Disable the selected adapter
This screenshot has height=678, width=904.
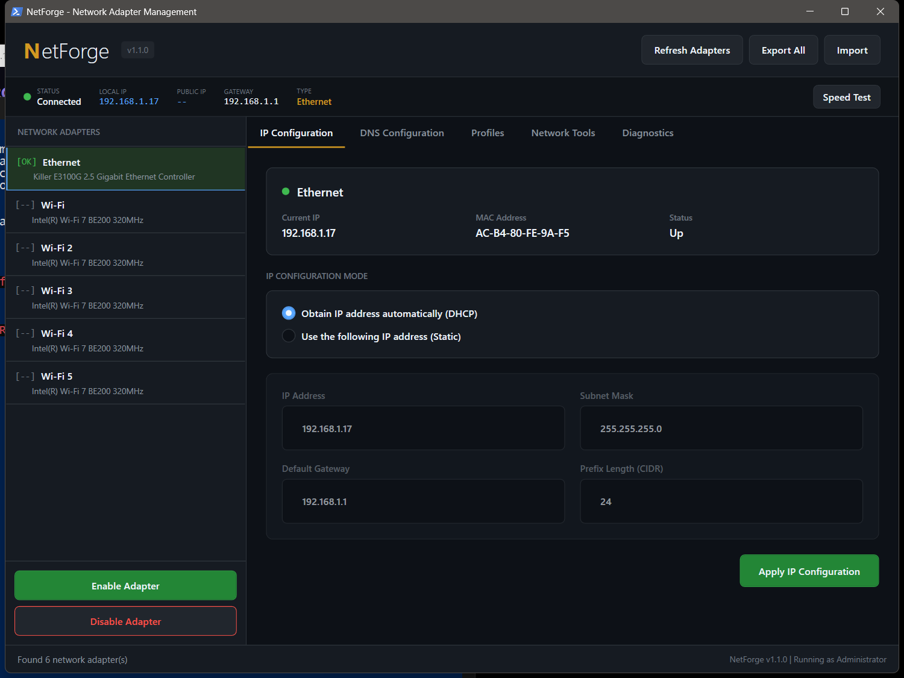point(125,621)
